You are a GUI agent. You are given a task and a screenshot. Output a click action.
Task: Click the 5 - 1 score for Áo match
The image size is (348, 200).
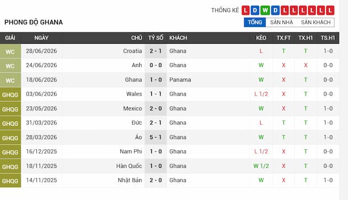[156, 137]
